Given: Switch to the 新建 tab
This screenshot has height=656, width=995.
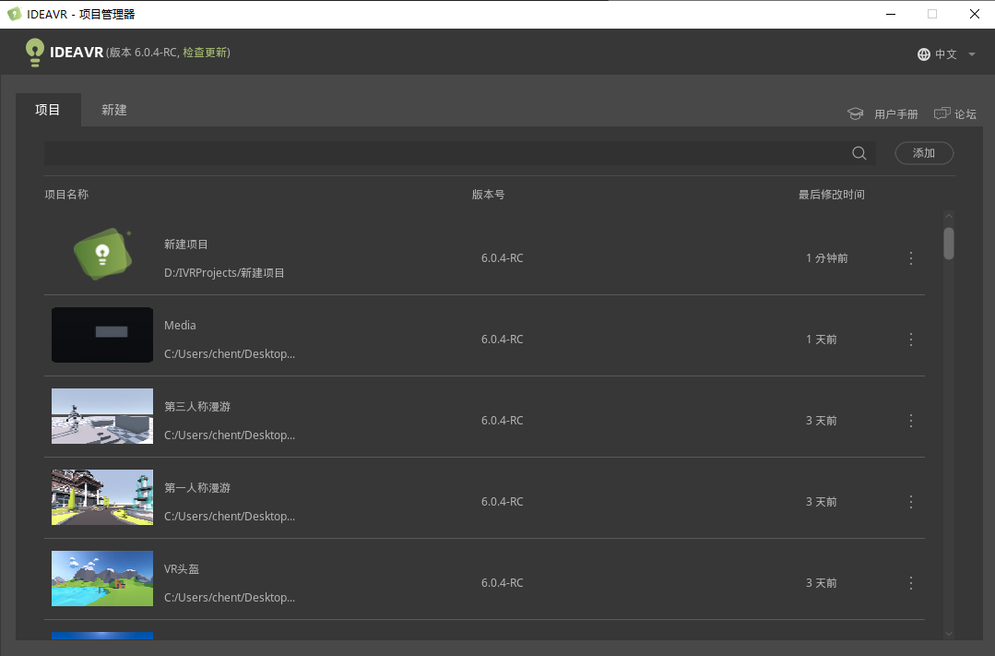Looking at the screenshot, I should pyautogui.click(x=114, y=110).
